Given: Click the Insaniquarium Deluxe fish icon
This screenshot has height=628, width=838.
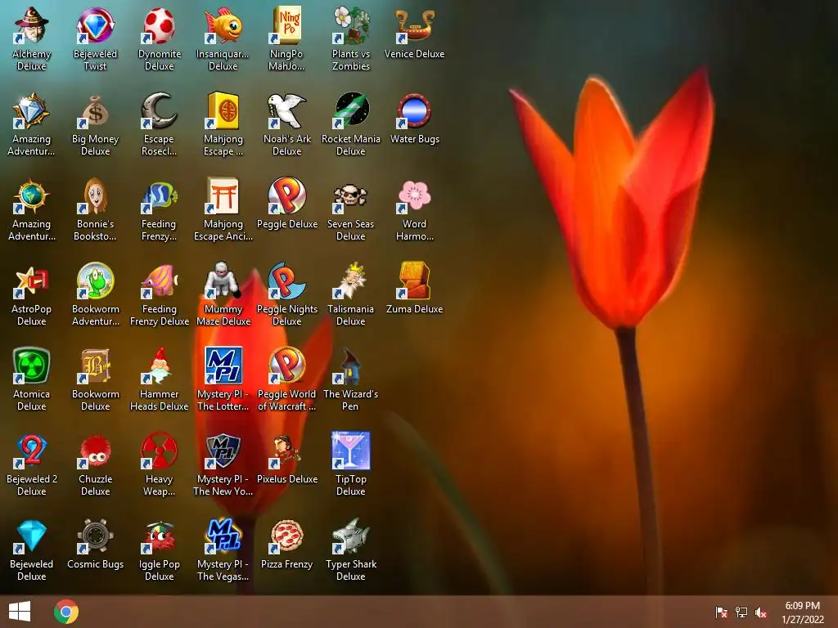Looking at the screenshot, I should click(223, 25).
